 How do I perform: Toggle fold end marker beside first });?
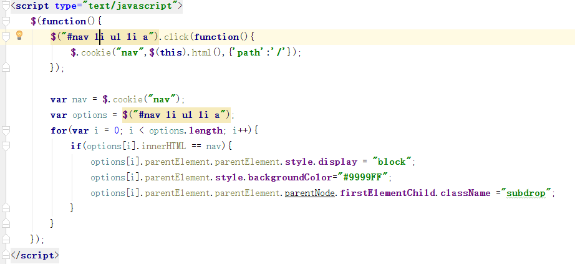click(x=6, y=67)
